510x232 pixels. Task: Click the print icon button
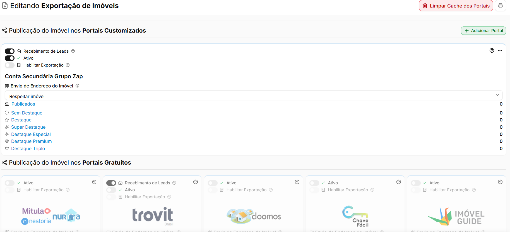tap(501, 6)
